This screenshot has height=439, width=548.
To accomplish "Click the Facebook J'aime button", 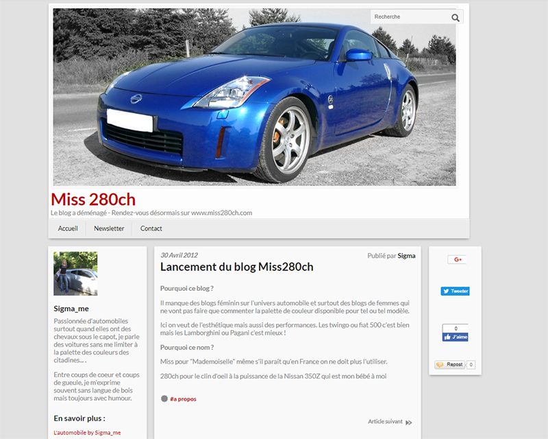I will pyautogui.click(x=455, y=337).
